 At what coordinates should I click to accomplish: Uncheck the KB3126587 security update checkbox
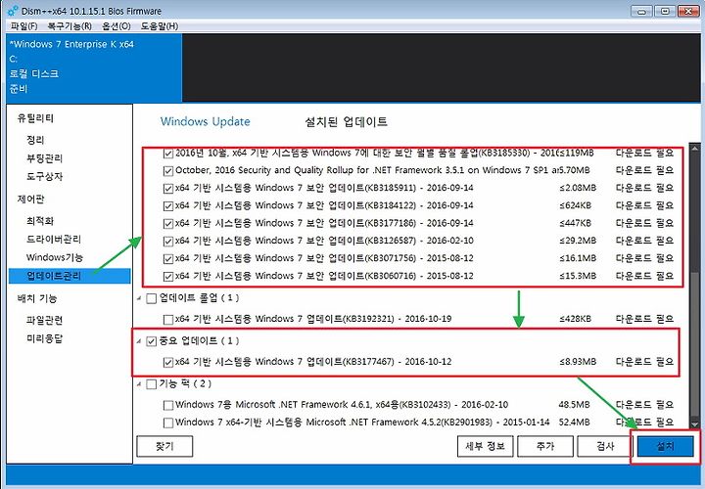point(168,242)
